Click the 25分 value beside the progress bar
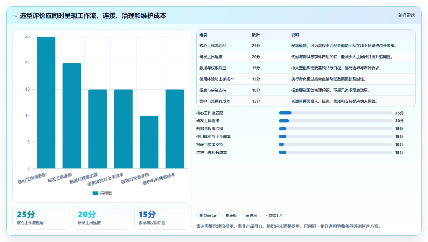The height and width of the screenshot is (242, 428). [x=399, y=113]
